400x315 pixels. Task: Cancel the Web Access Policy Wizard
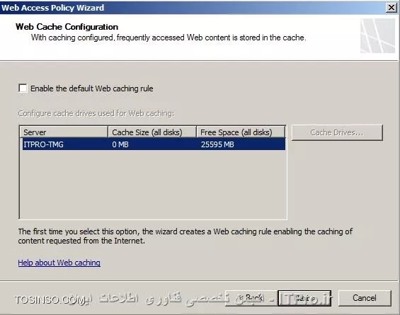click(365, 298)
